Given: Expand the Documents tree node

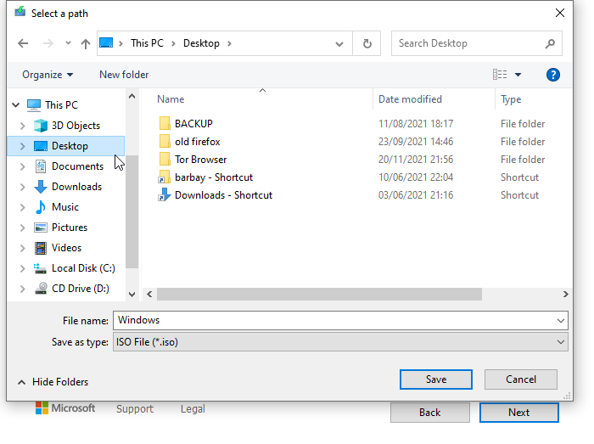Looking at the screenshot, I should 22,166.
